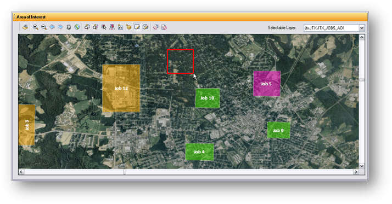Go back to previous extent arrow
The height and width of the screenshot is (204, 392).
[x=52, y=27]
